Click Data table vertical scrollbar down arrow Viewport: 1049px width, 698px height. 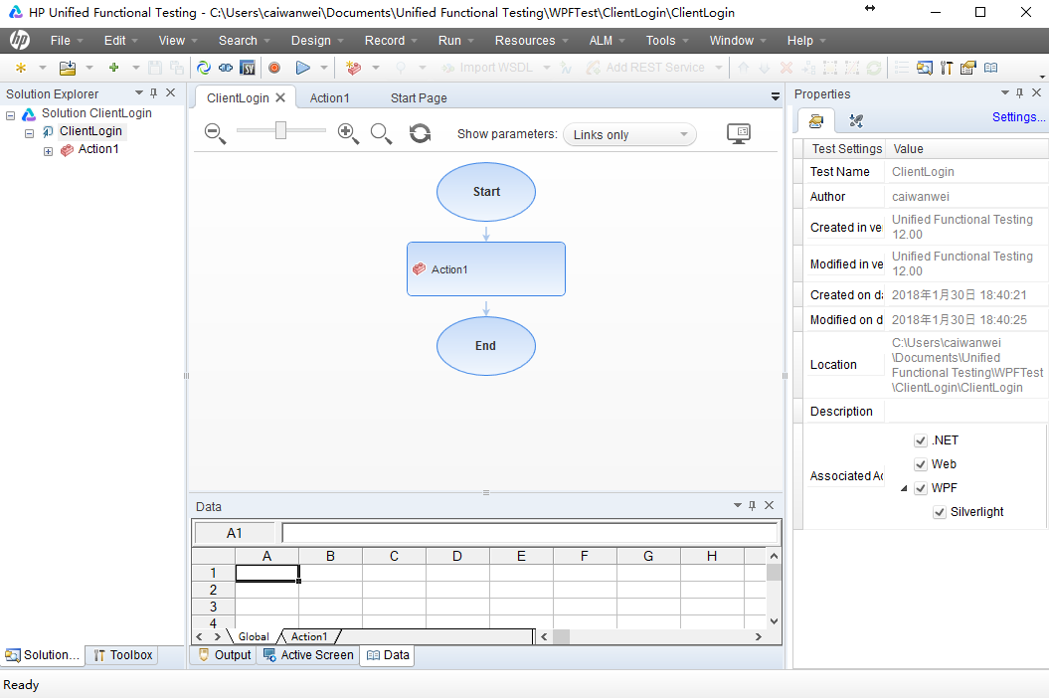pyautogui.click(x=774, y=621)
